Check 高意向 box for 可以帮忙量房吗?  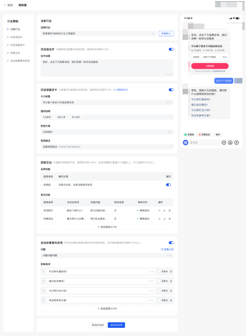point(159,272)
